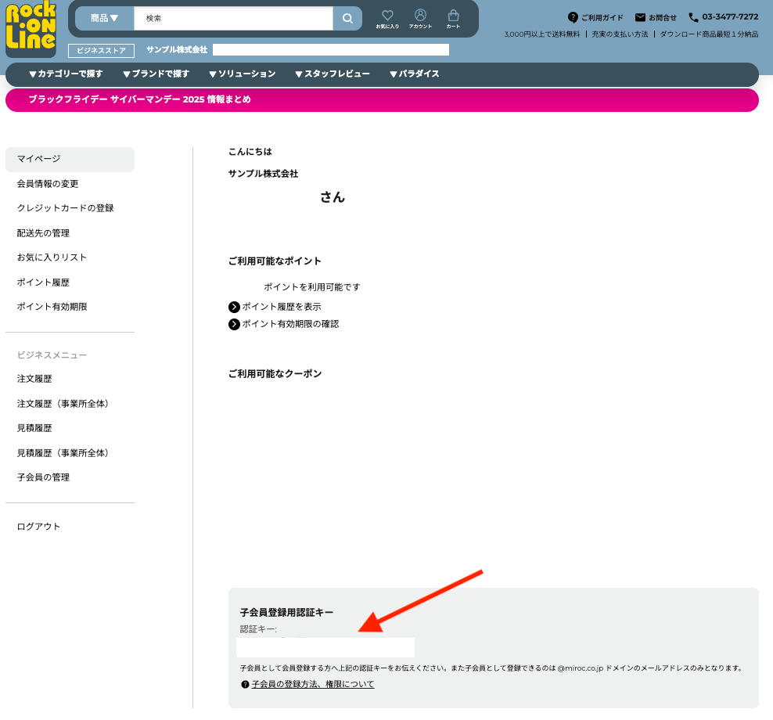This screenshot has height=720, width=773.
Task: Open 子会員の登録方法、権限について link
Action: coord(313,684)
